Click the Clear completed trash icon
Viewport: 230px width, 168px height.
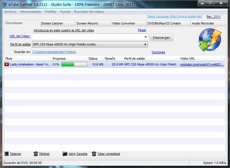click(94, 154)
